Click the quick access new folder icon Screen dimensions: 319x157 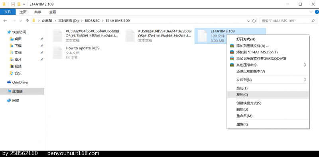(x=19, y=4)
